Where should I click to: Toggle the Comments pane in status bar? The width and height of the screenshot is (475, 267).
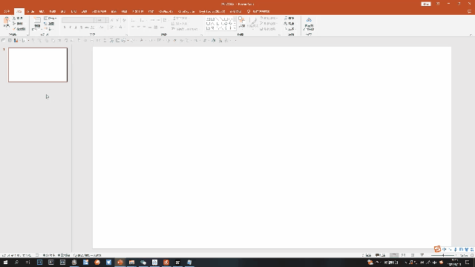[380, 255]
